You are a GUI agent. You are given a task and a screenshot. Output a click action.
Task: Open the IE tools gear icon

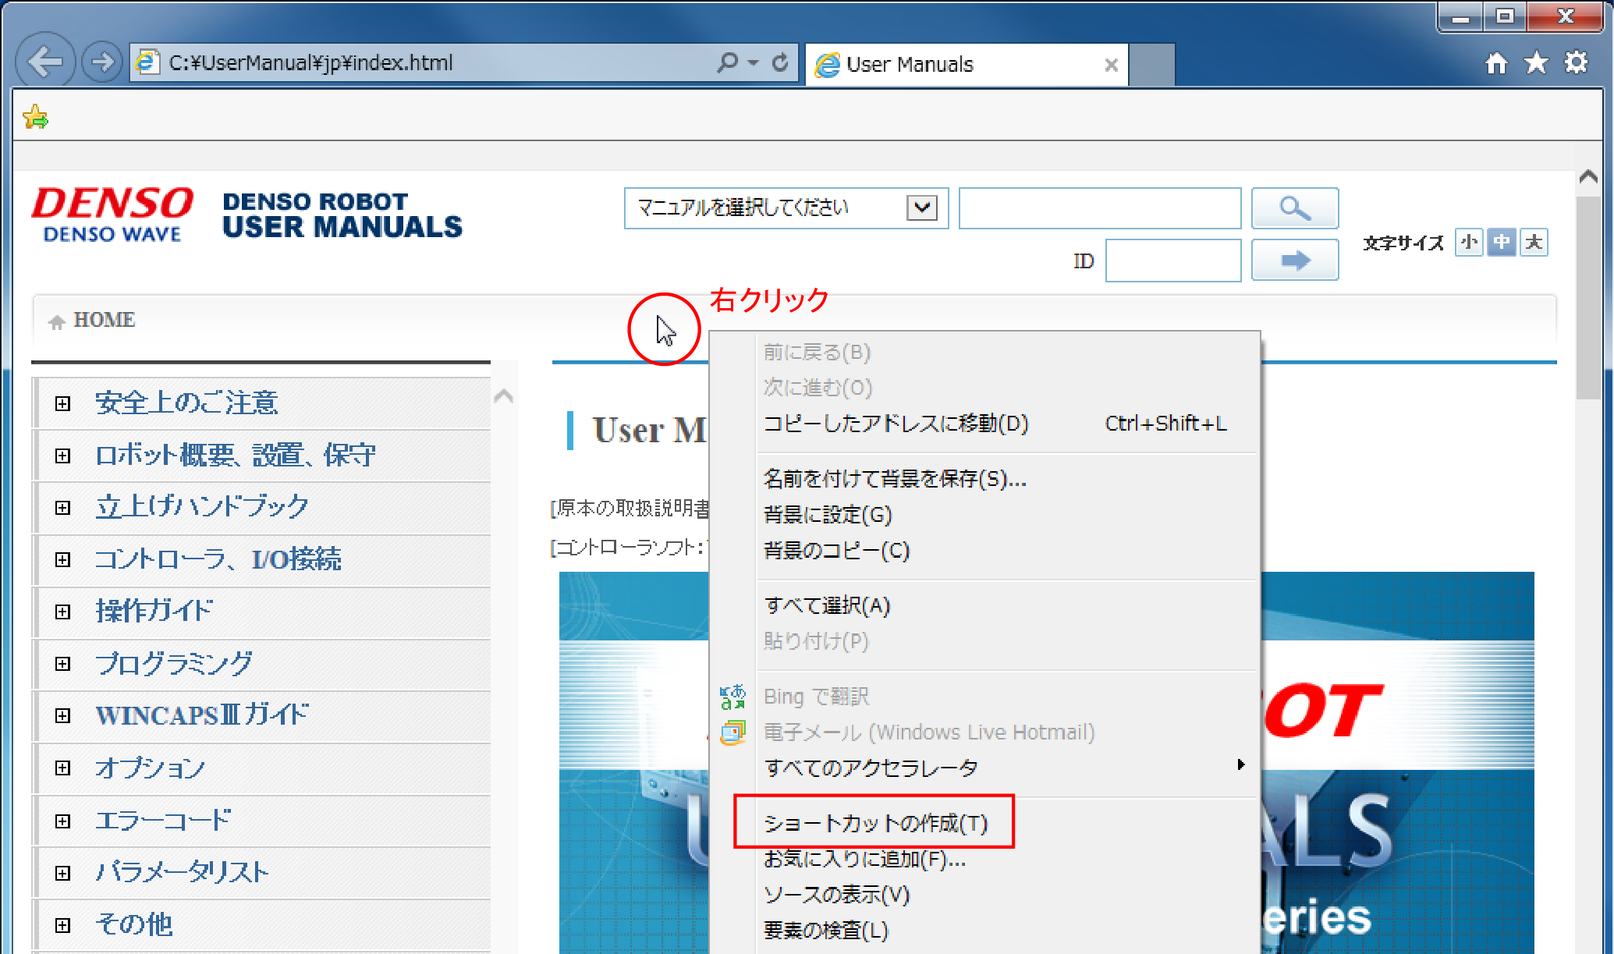(x=1577, y=63)
